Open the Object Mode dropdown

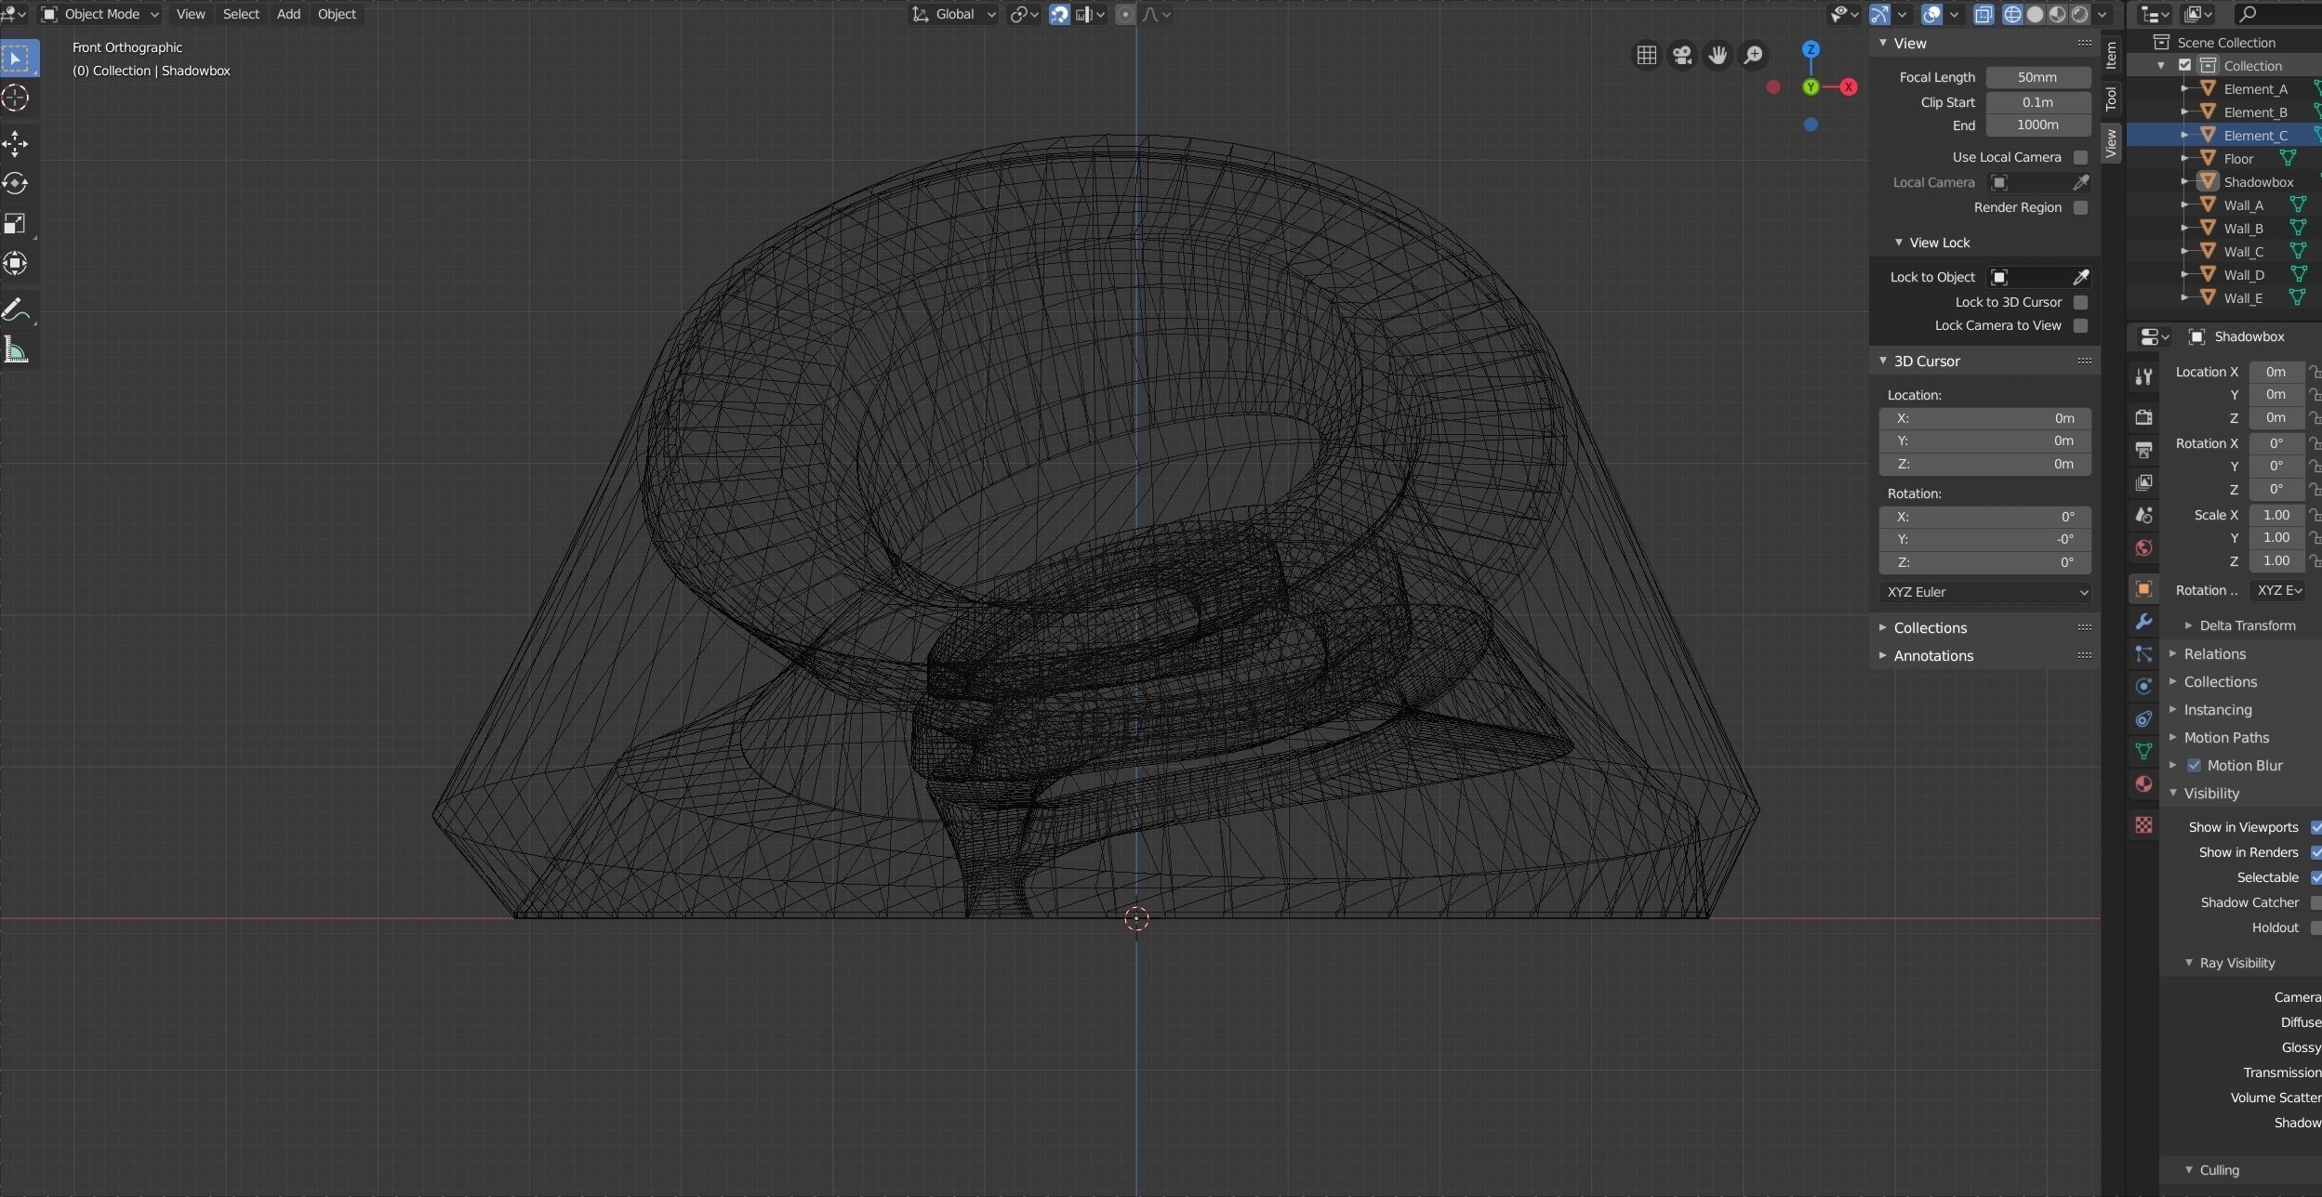[100, 14]
